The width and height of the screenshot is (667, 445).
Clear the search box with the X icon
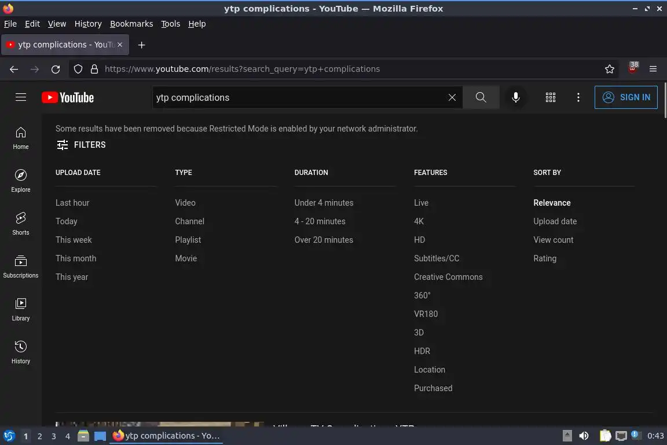click(x=452, y=97)
